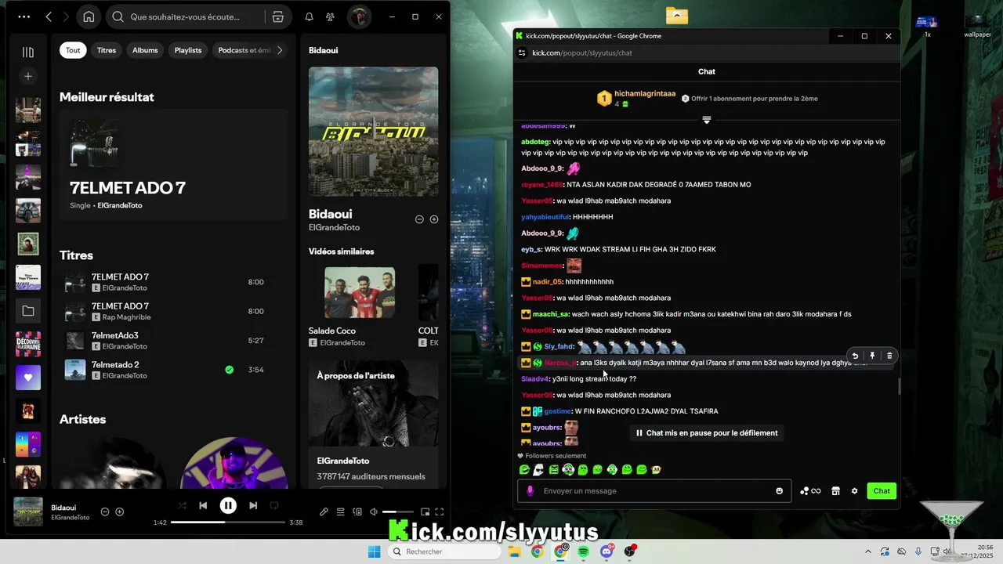1003x564 pixels.
Task: Open Kick chat shop icon
Action: [x=835, y=491]
